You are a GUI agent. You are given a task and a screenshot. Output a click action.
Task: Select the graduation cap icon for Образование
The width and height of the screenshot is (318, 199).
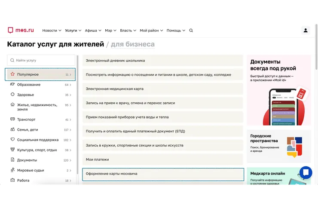click(12, 84)
